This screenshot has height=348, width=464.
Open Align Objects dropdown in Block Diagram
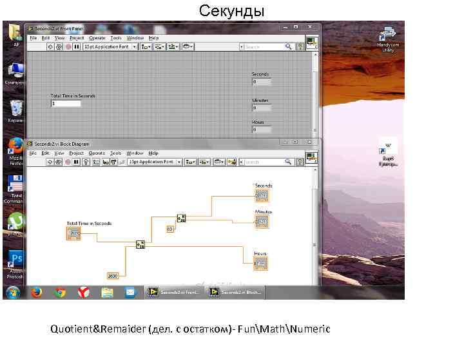tap(190, 162)
